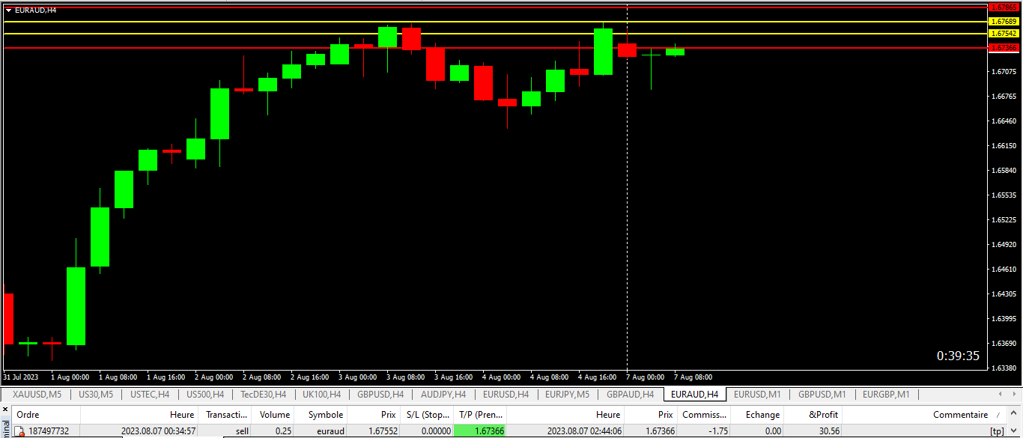Image resolution: width=1023 pixels, height=438 pixels.
Task: Open the EURUSD,M1 chart tab
Action: pyautogui.click(x=757, y=395)
